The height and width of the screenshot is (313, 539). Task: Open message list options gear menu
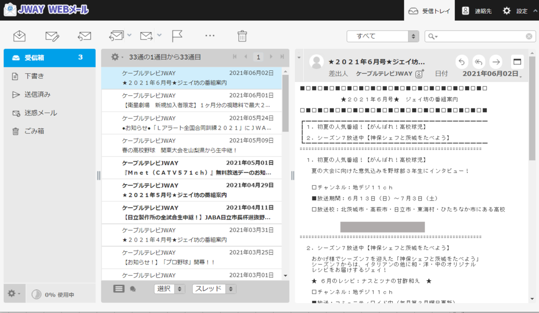click(x=116, y=57)
